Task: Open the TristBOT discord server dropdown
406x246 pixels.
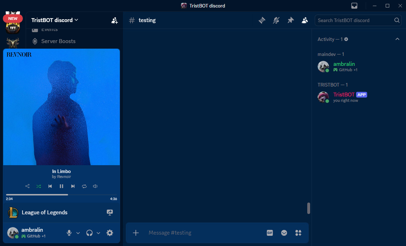Action: coord(55,20)
